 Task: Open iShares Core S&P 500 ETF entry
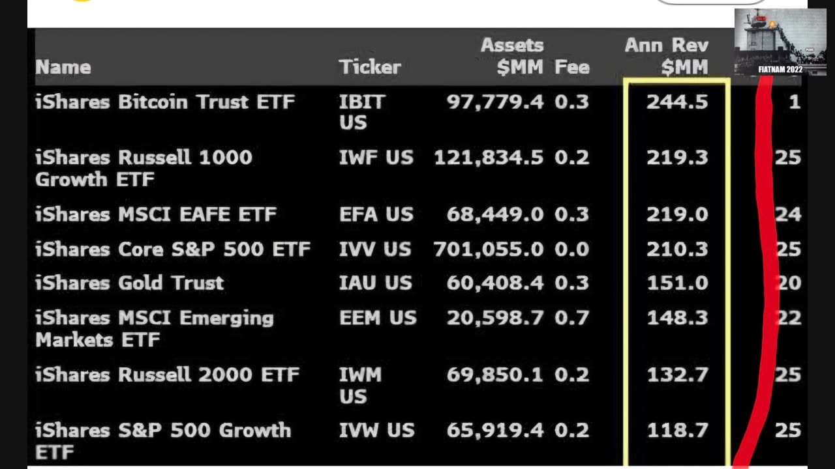(173, 249)
